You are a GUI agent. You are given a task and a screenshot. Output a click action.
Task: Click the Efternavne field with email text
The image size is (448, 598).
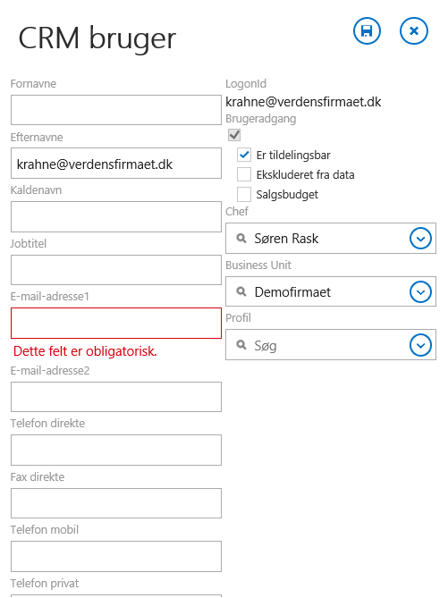coord(116,164)
